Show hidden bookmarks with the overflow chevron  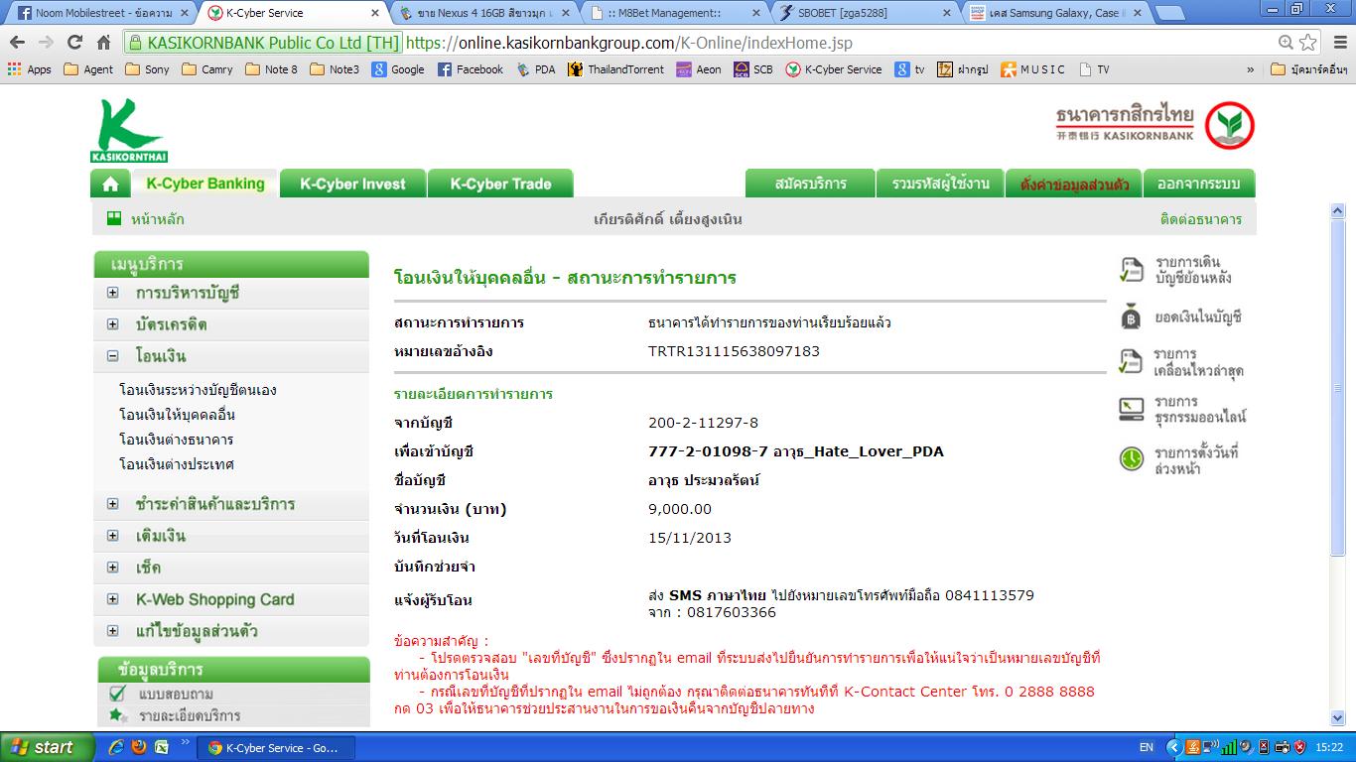(1250, 69)
